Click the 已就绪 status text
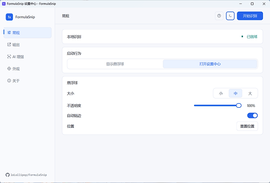This screenshot has width=270, height=183. coord(252,36)
